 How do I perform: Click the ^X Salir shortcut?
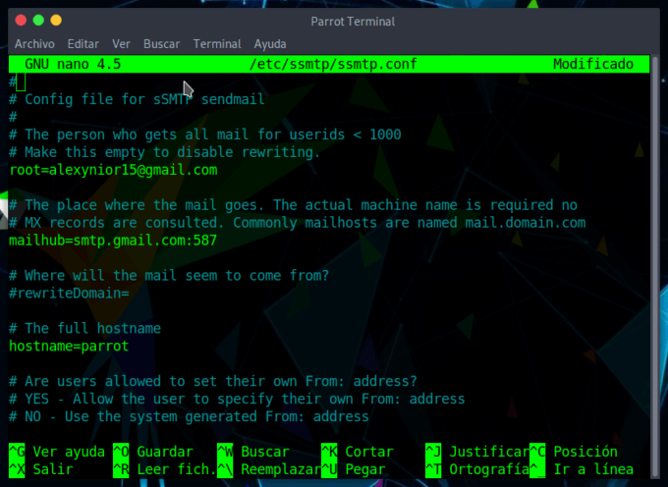click(x=41, y=469)
